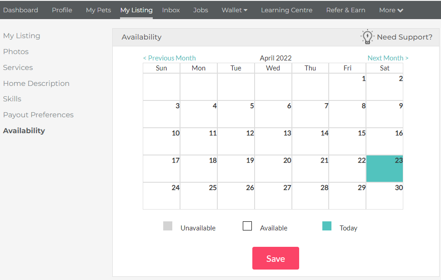Screen dimensions: 441x280
Task: Open Refer & Earn page
Action: click(x=346, y=10)
